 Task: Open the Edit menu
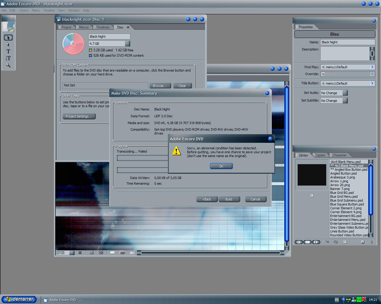pos(13,10)
